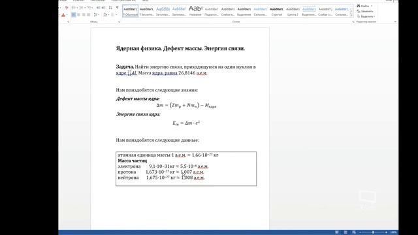Open bulleted list dropdown arrow
Viewport: 418px width, 235px height.
(77, 8)
